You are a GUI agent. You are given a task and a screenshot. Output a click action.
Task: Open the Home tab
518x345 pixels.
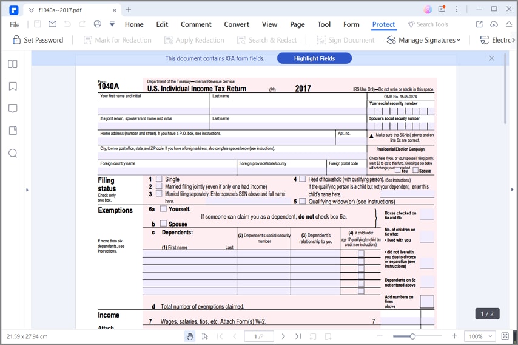[x=134, y=24]
